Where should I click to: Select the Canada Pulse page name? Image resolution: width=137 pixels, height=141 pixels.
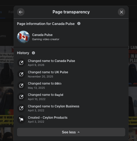point(42,35)
